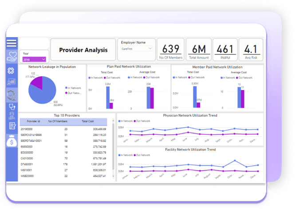Screen dimensions: 295x209
Task: Select provider row 580PCX01419998
Action: tap(63, 135)
